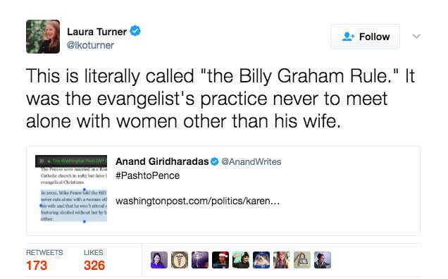Screen dimensions: 448x279
Task: Open the washingtonpost.com/politics link
Action: tap(197, 201)
